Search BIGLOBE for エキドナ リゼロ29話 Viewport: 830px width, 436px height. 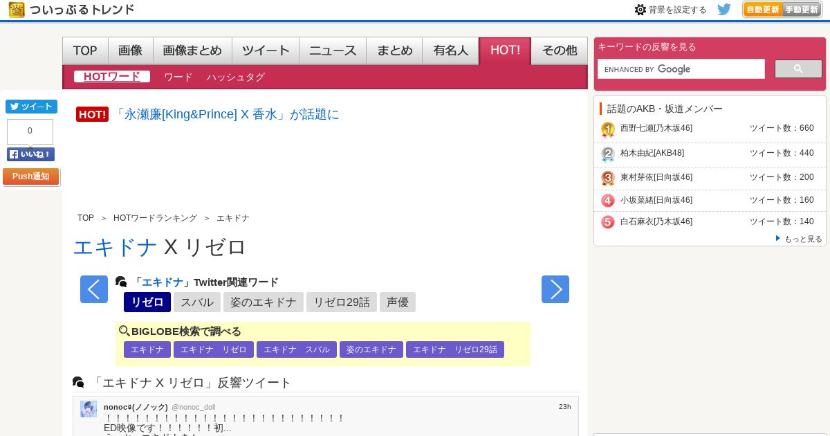[x=455, y=349]
